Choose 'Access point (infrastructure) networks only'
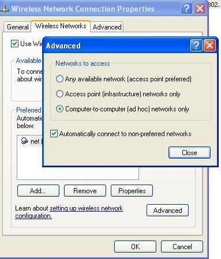 [59, 94]
